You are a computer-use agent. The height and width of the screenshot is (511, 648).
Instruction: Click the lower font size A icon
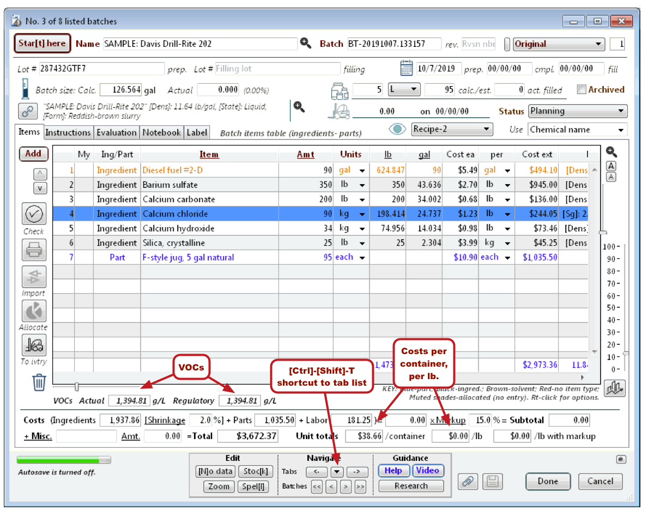(611, 177)
